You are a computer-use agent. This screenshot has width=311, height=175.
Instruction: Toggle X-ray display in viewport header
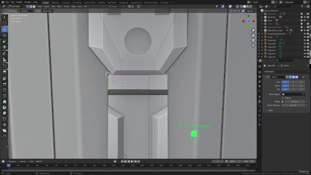238,6
